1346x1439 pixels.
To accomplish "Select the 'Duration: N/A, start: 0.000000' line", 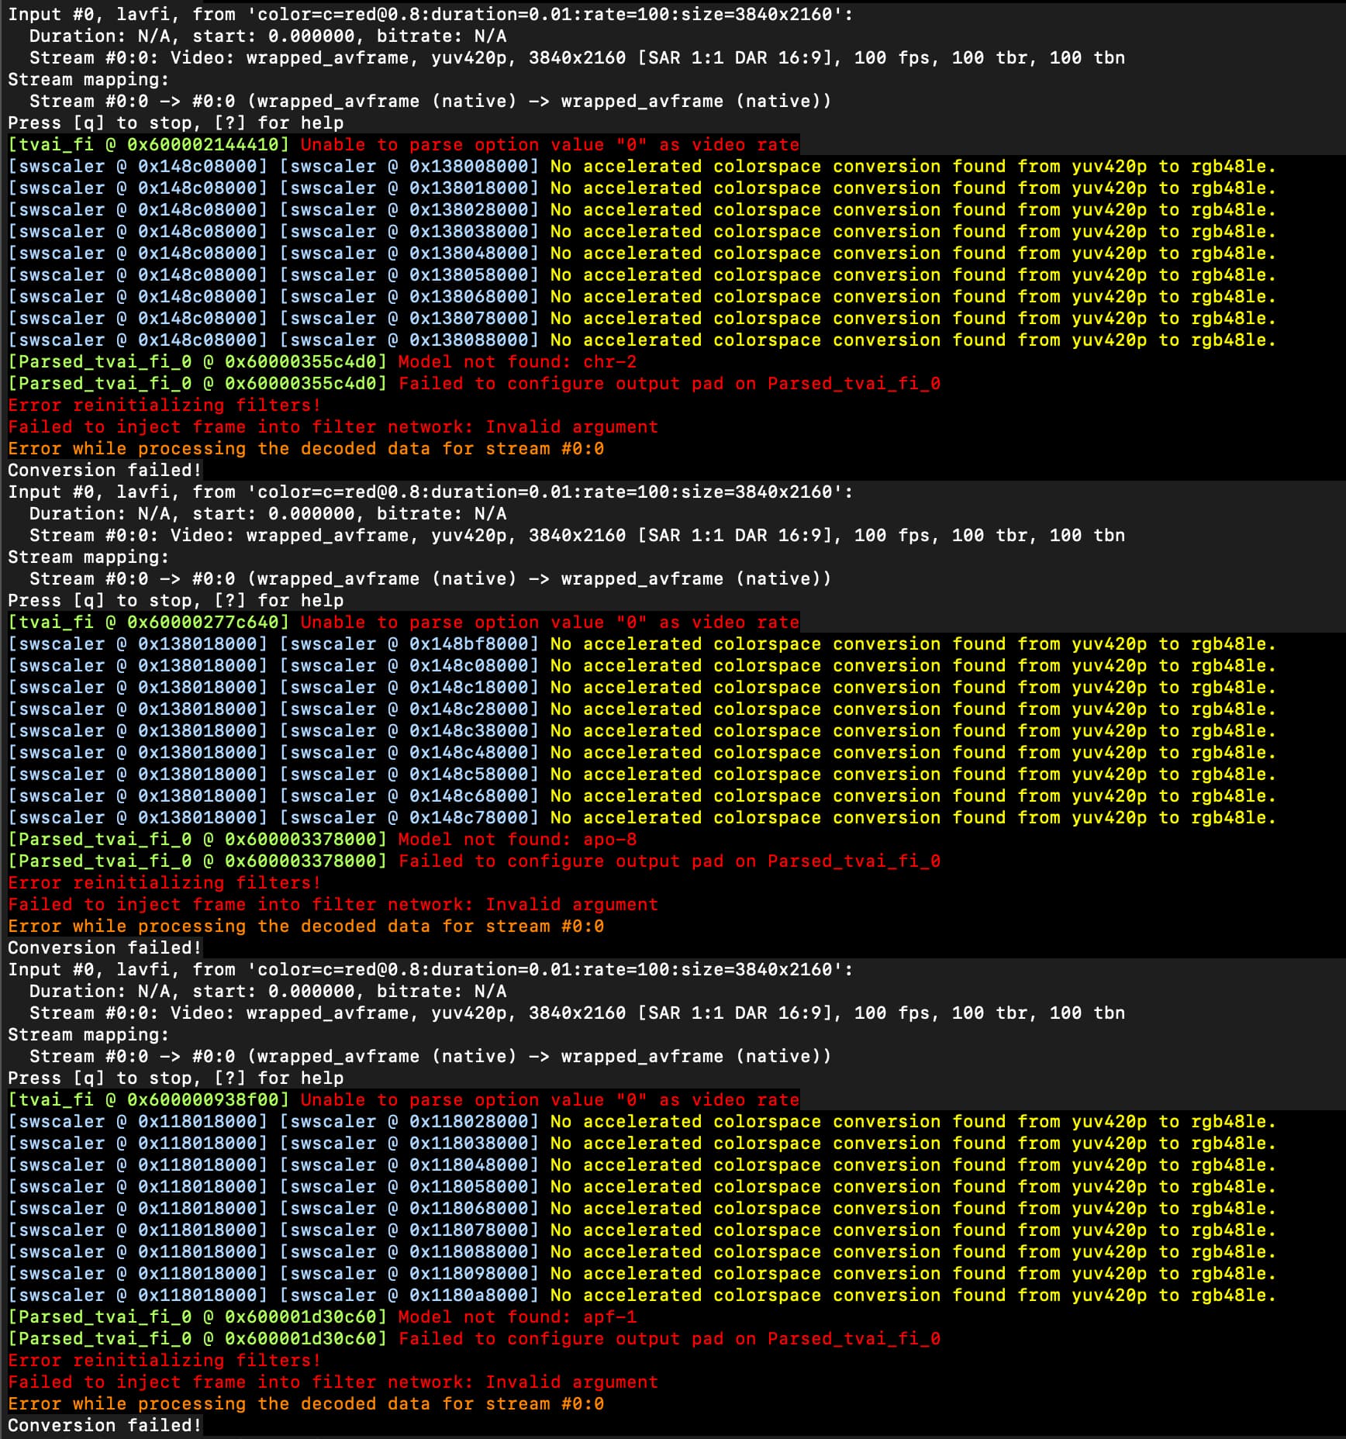I will [264, 36].
